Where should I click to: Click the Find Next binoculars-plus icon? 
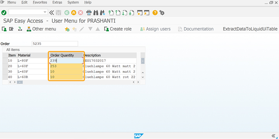click(102, 13)
